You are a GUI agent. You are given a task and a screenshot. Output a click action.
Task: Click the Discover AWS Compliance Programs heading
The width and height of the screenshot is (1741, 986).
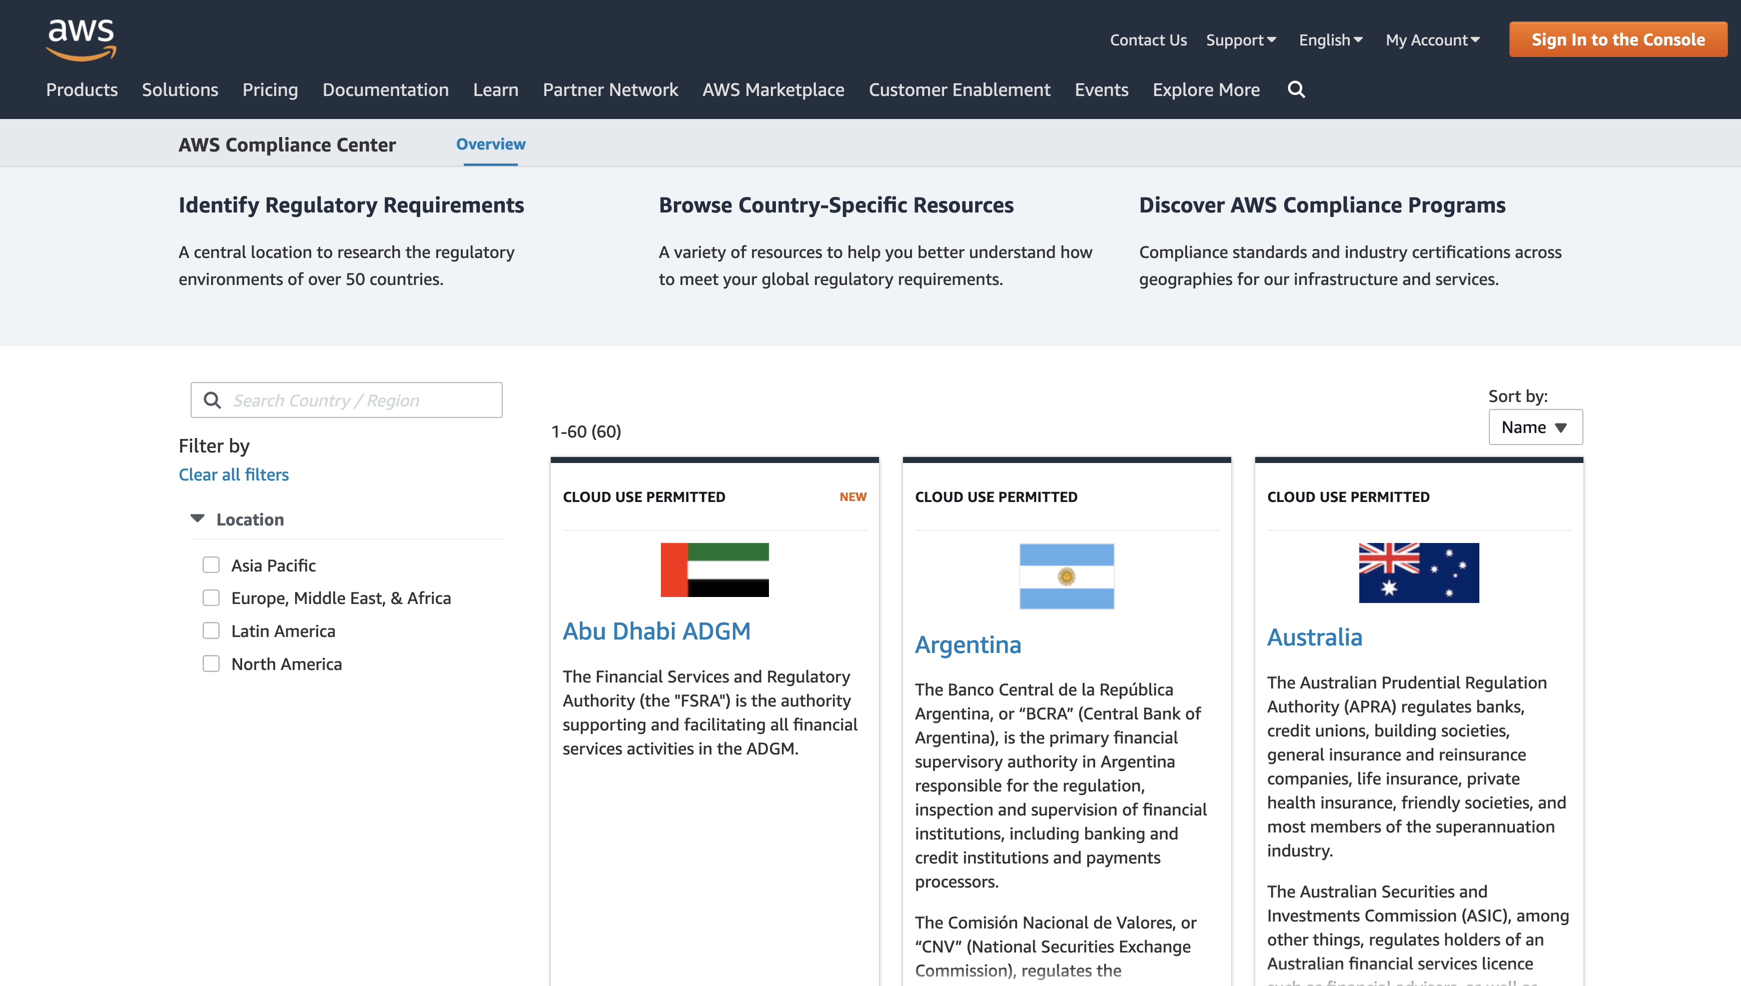(x=1322, y=205)
